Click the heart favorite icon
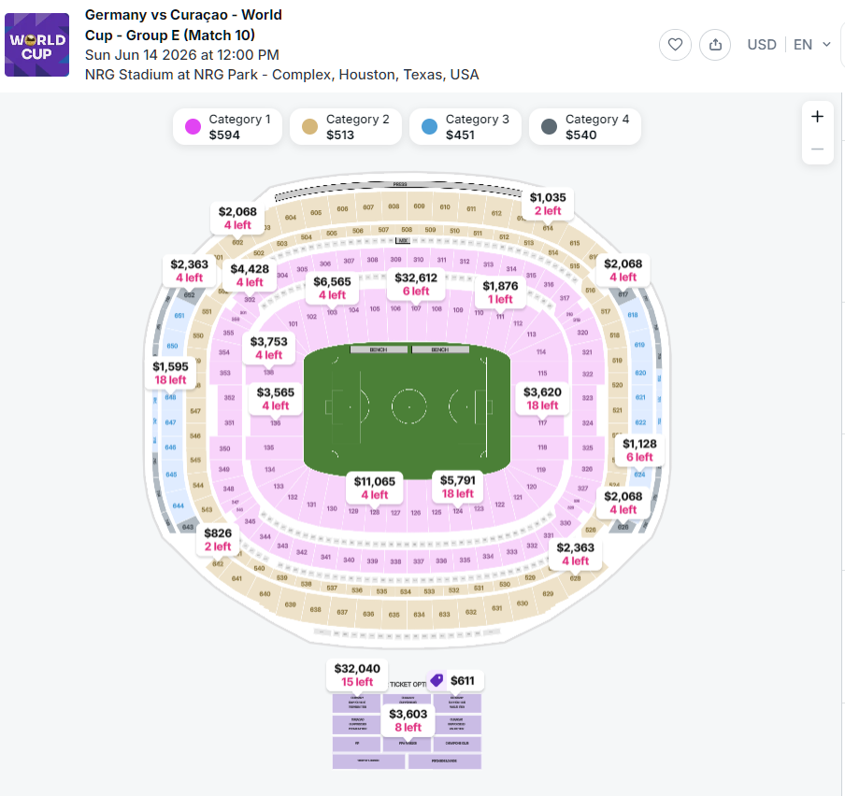 (675, 45)
